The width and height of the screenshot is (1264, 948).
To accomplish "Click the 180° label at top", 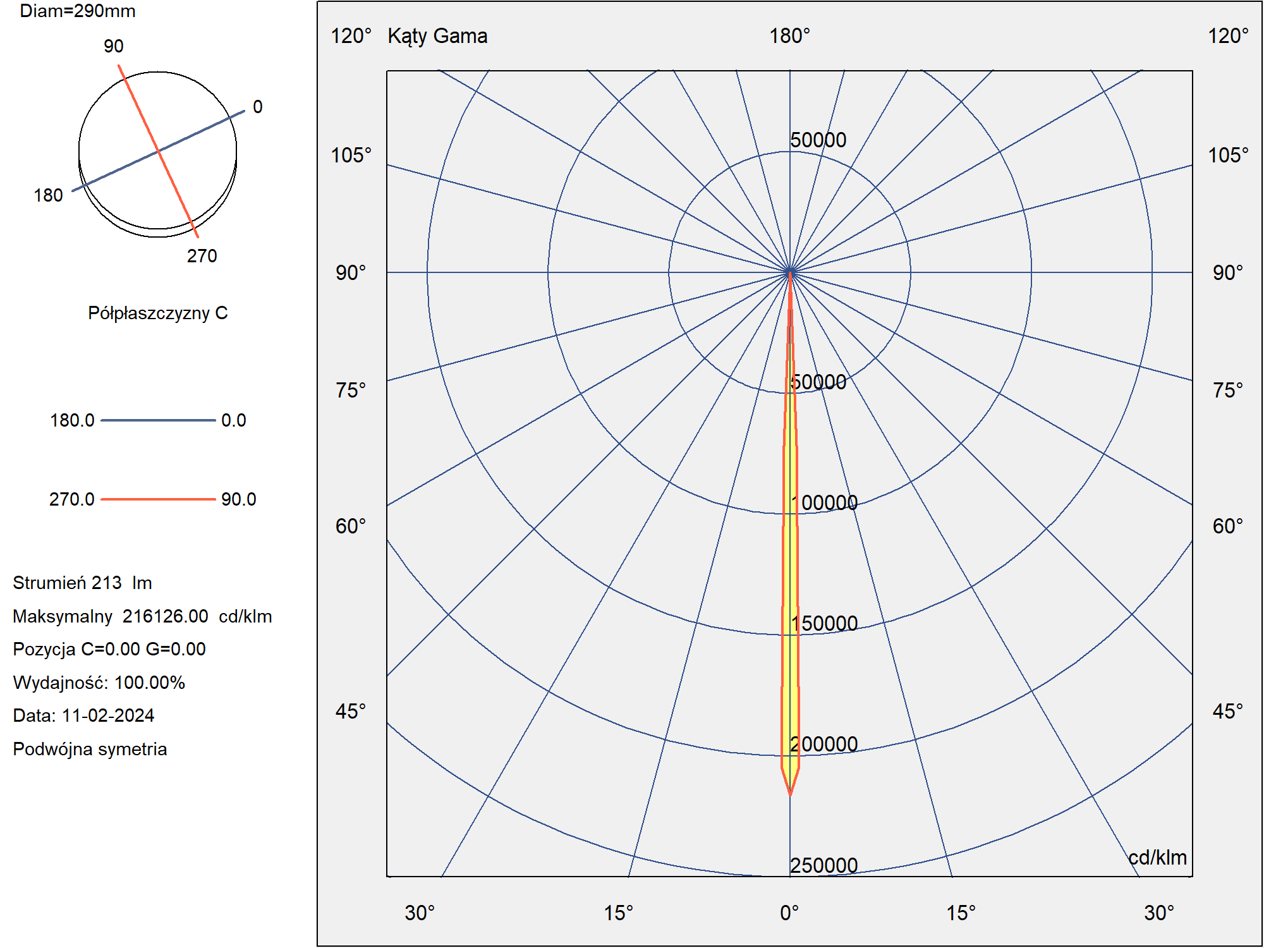I will click(789, 36).
